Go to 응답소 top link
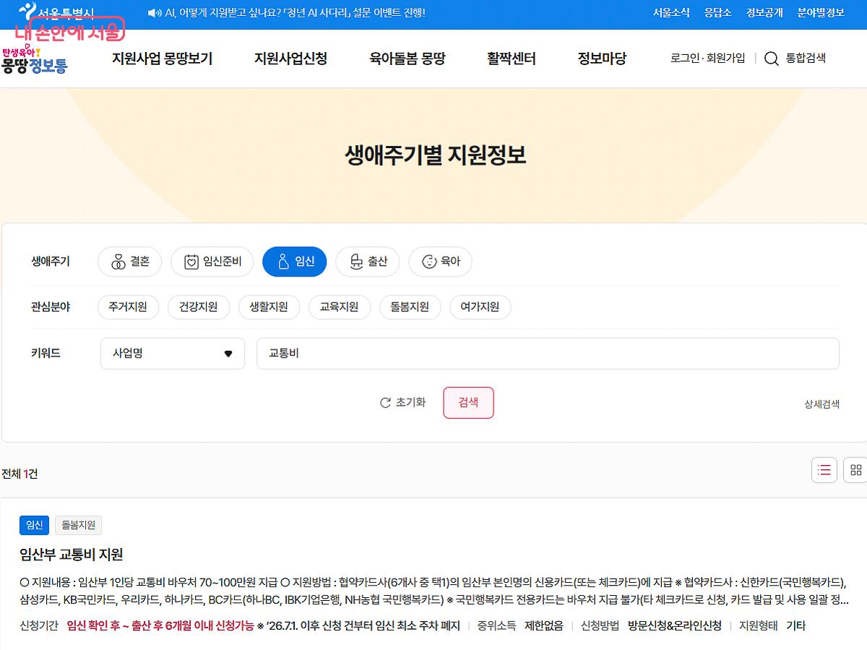Screen dimensions: 867x650 tap(718, 12)
